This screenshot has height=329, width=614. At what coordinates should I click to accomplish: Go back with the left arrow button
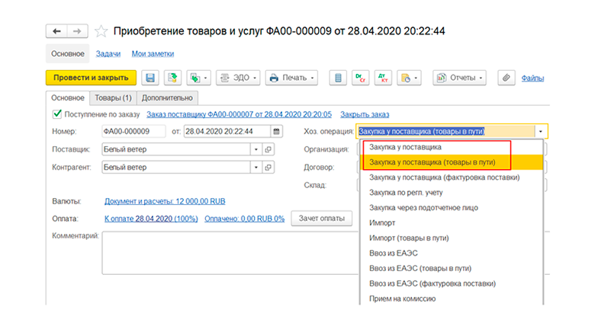[56, 31]
